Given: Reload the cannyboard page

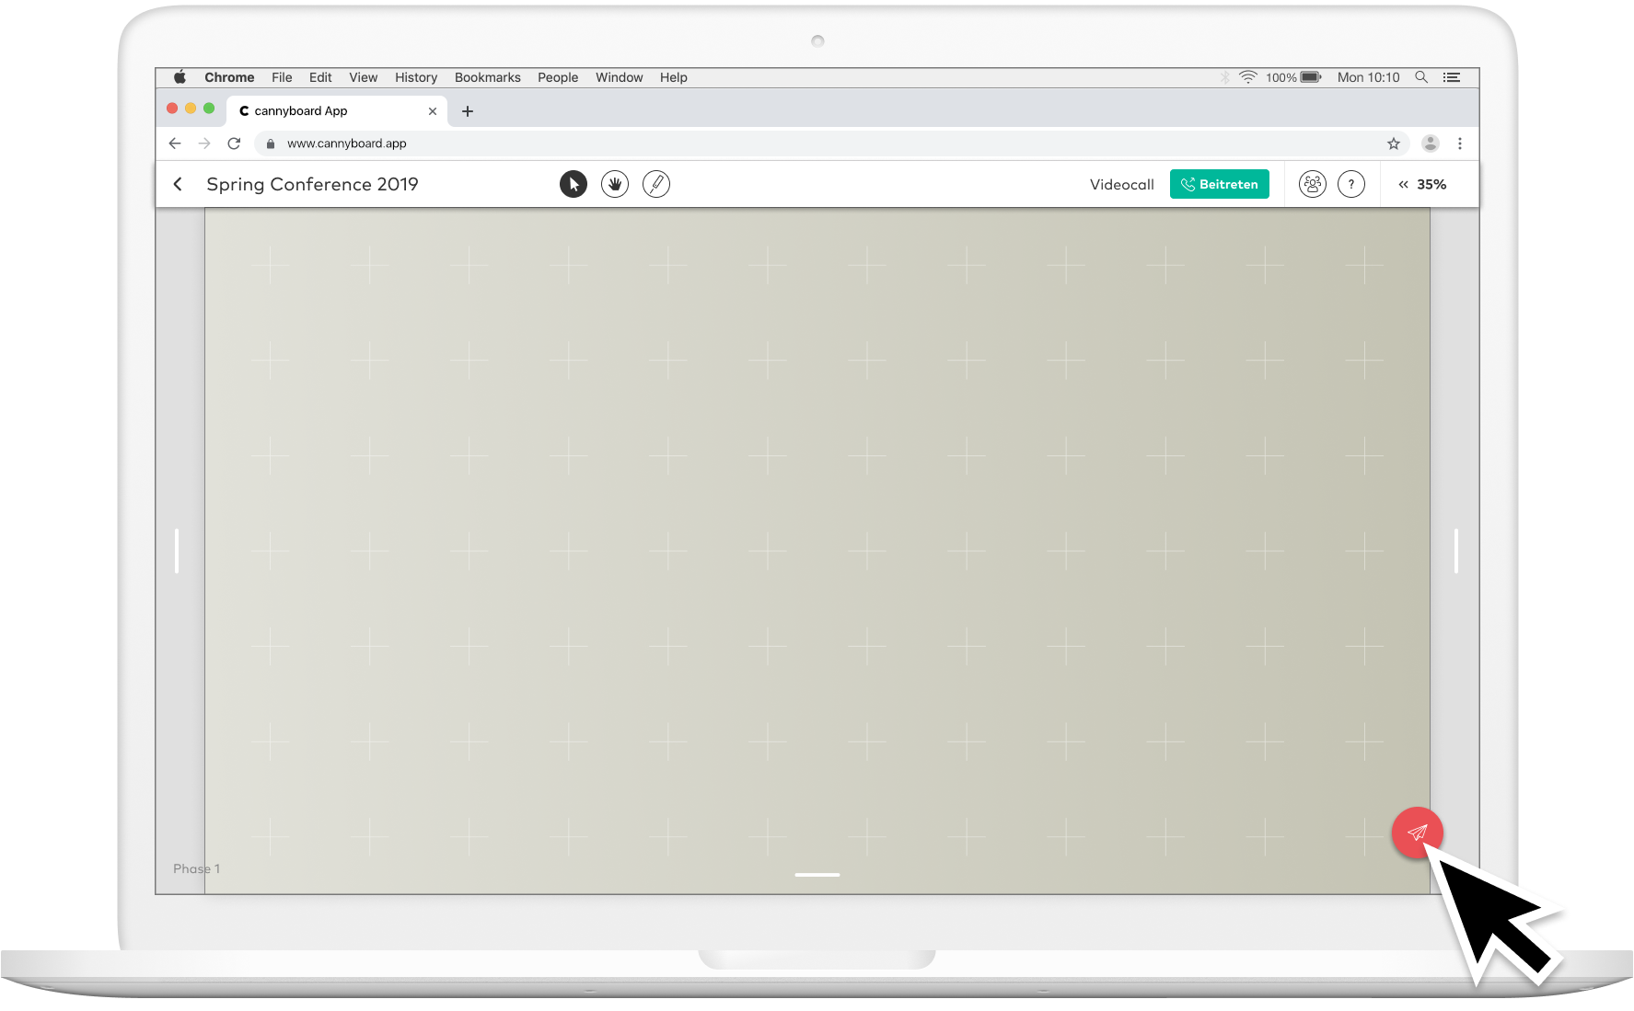Looking at the screenshot, I should pyautogui.click(x=234, y=144).
